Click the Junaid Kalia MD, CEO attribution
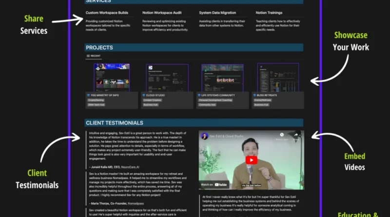 [x=105, y=167]
